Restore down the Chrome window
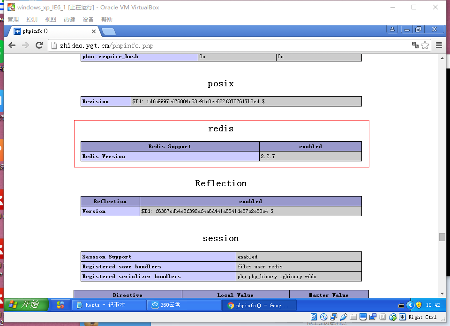The width and height of the screenshot is (450, 326). click(418, 29)
